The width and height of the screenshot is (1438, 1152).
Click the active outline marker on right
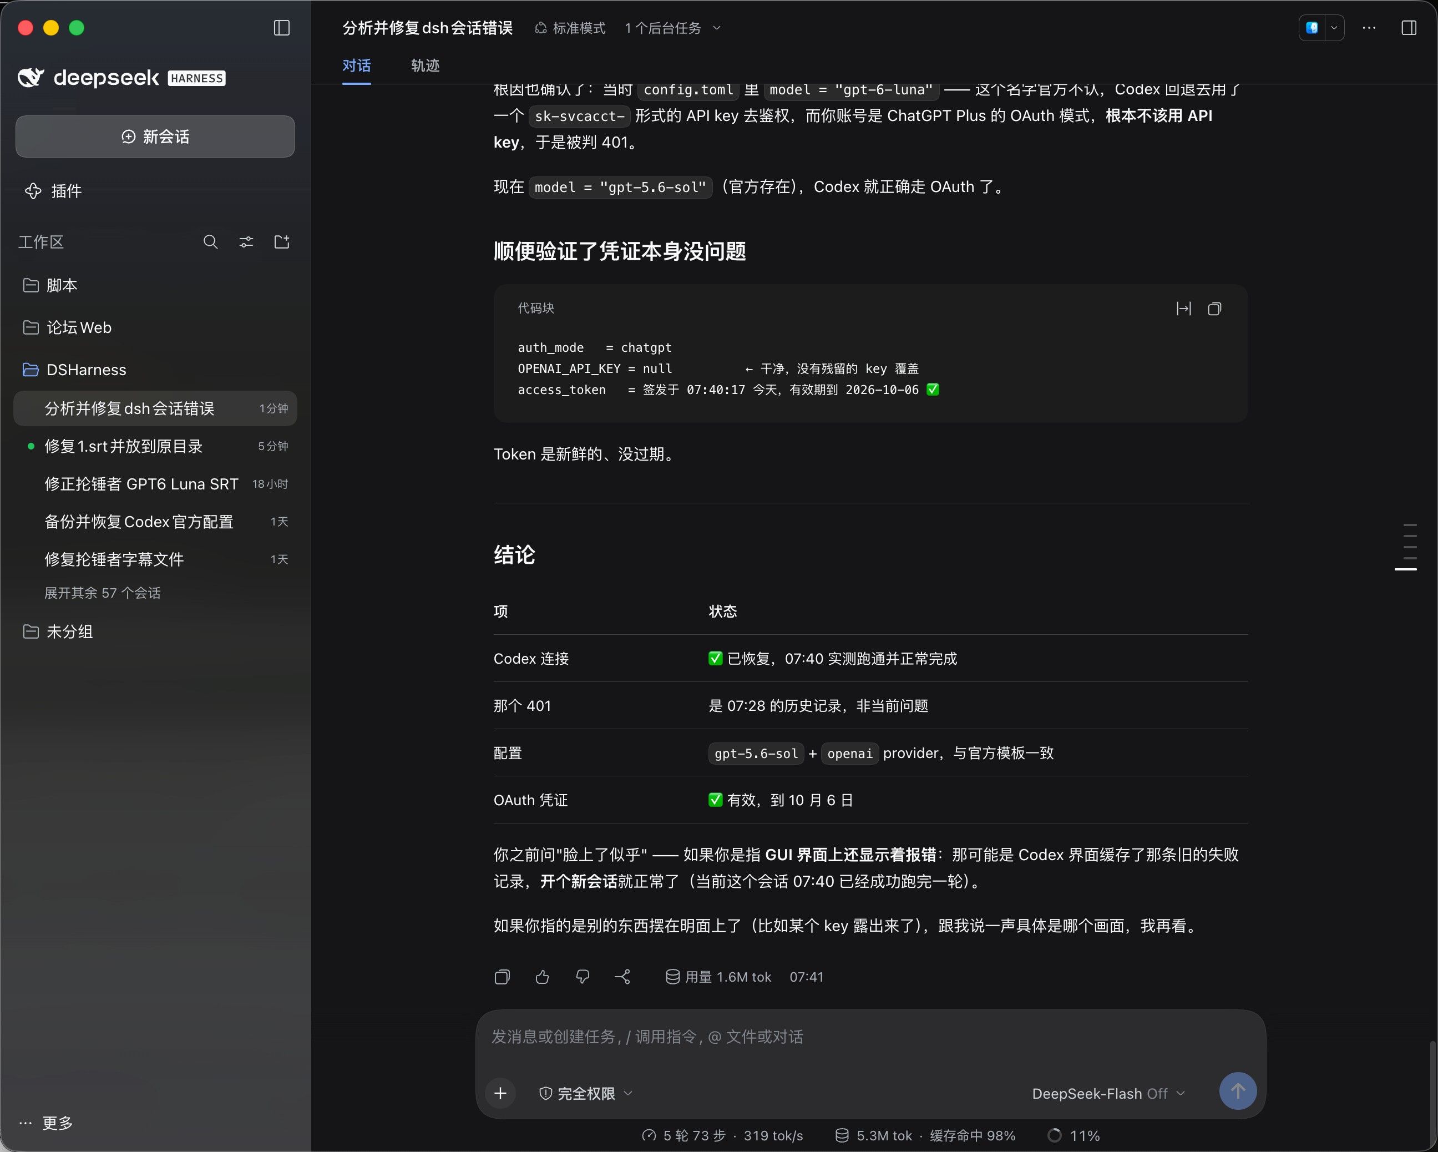coord(1405,569)
